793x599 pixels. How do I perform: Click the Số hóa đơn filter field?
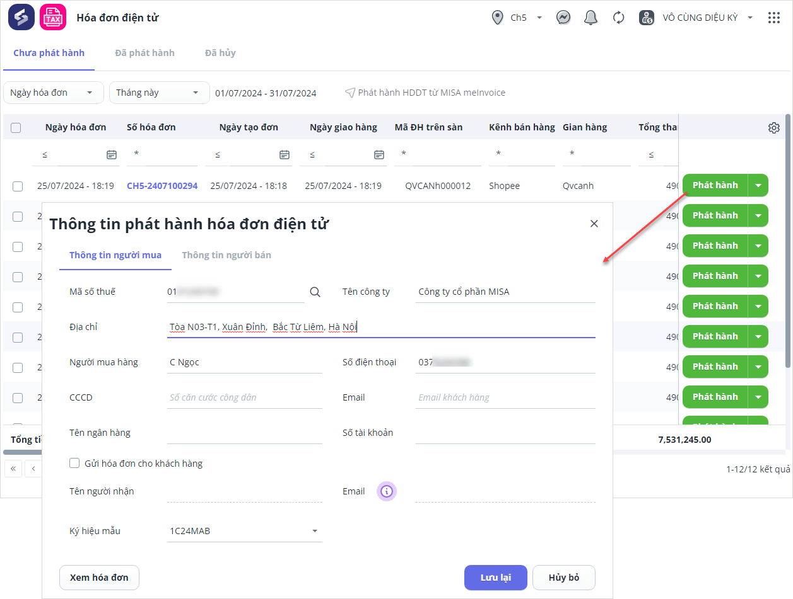pos(162,154)
